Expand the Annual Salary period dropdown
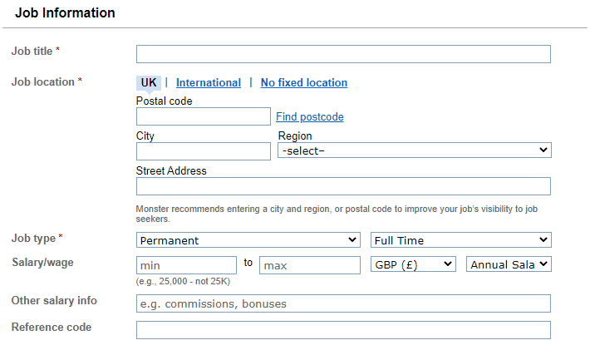Viewport: 590px width, 350px height. tap(509, 264)
